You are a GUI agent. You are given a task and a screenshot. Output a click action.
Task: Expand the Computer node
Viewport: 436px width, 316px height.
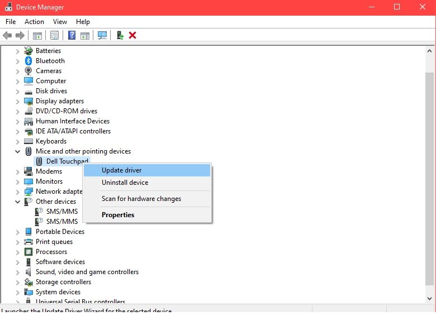point(17,82)
